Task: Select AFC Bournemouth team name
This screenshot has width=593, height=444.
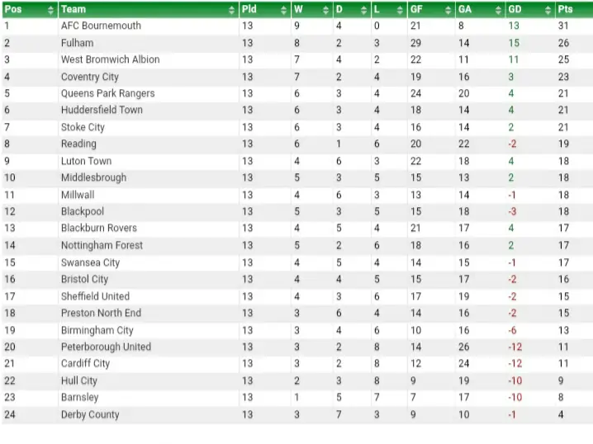Action: [101, 26]
